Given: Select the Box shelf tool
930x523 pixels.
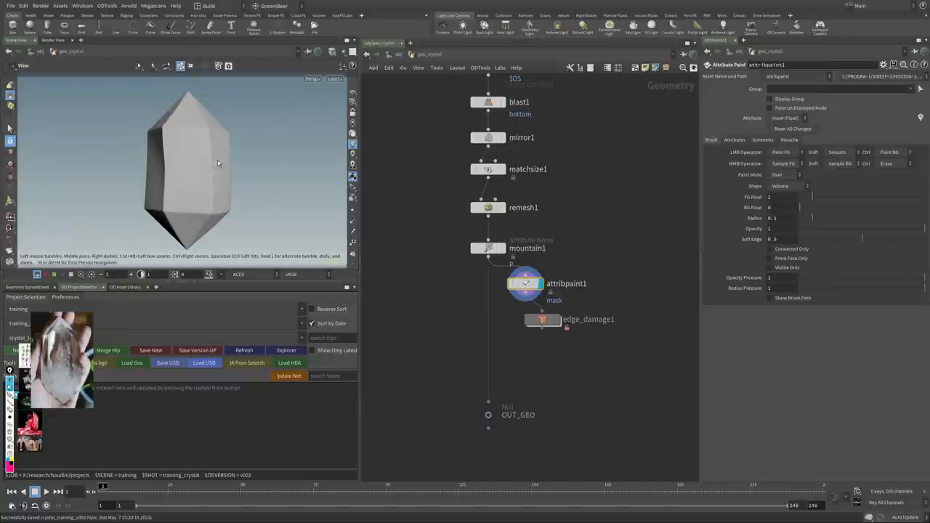Looking at the screenshot, I should [x=12, y=27].
